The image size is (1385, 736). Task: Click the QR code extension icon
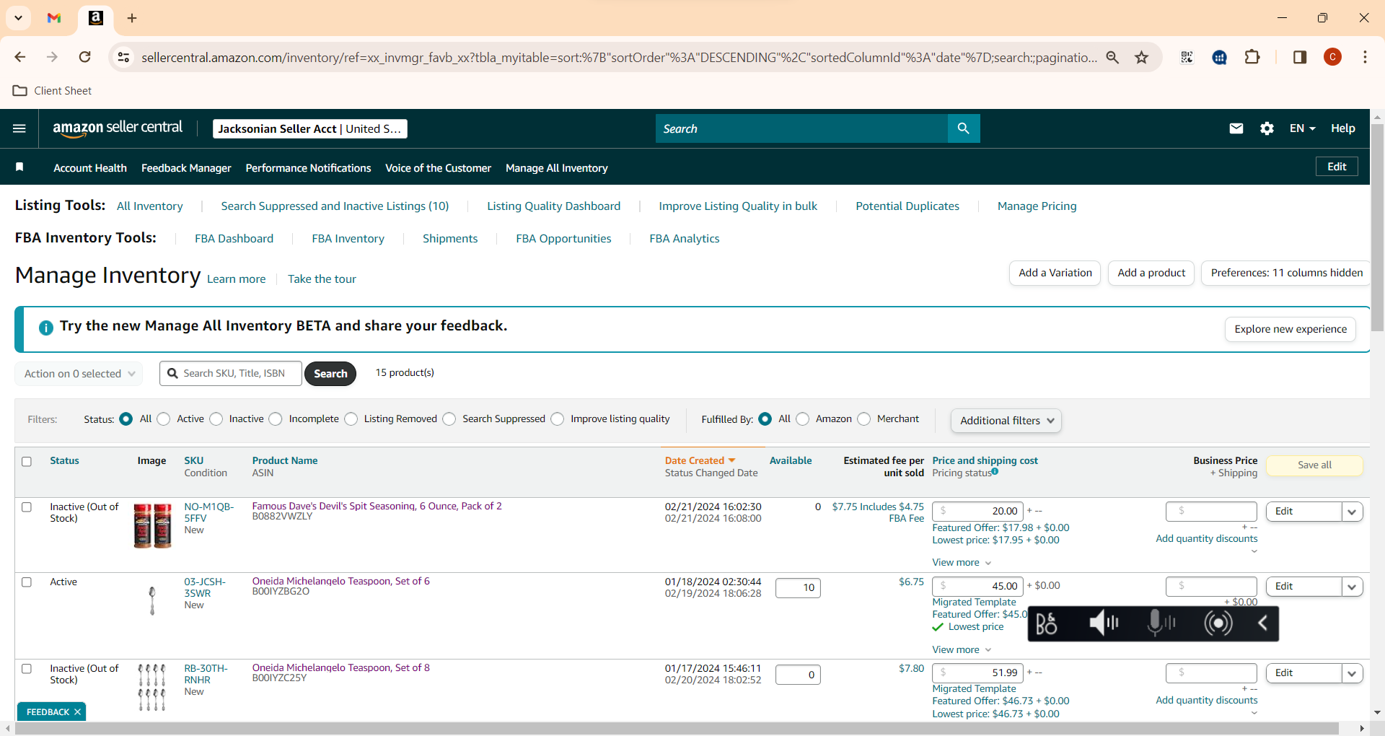(1187, 57)
